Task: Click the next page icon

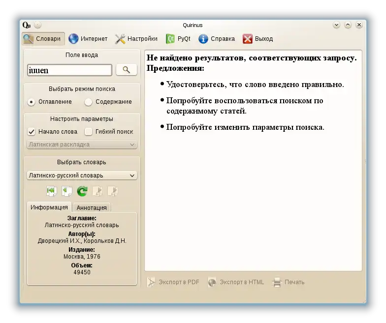Action: pos(97,191)
